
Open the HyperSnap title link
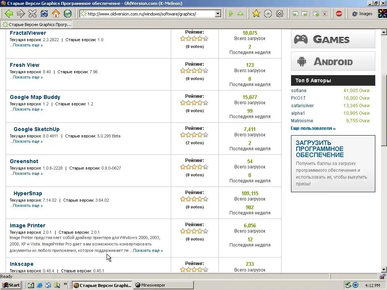coord(28,193)
